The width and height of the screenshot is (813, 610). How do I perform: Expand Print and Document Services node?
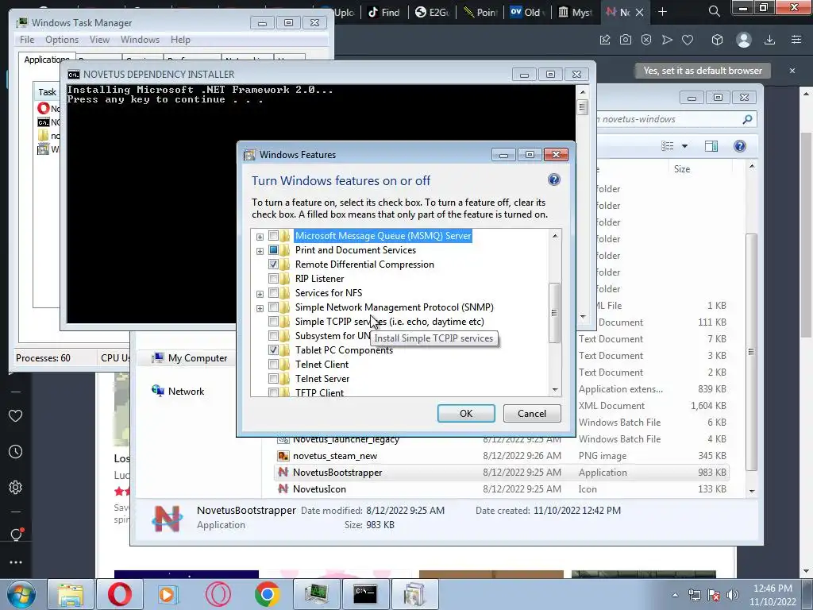(260, 251)
